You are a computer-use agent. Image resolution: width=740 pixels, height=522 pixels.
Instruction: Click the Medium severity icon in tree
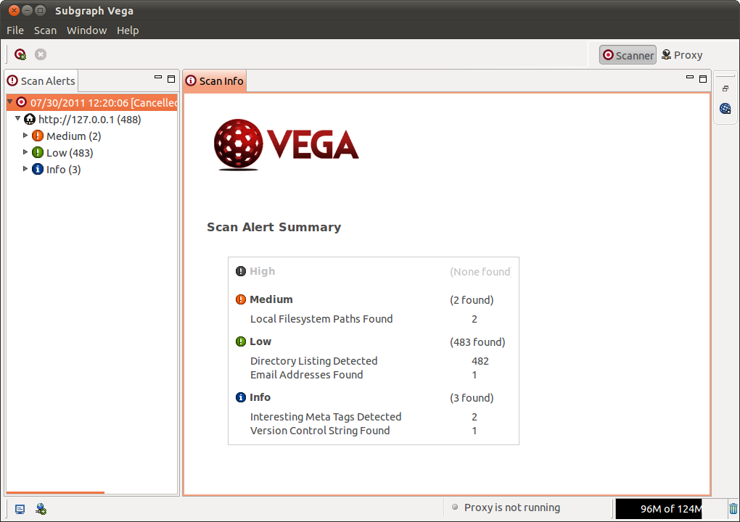(x=38, y=136)
